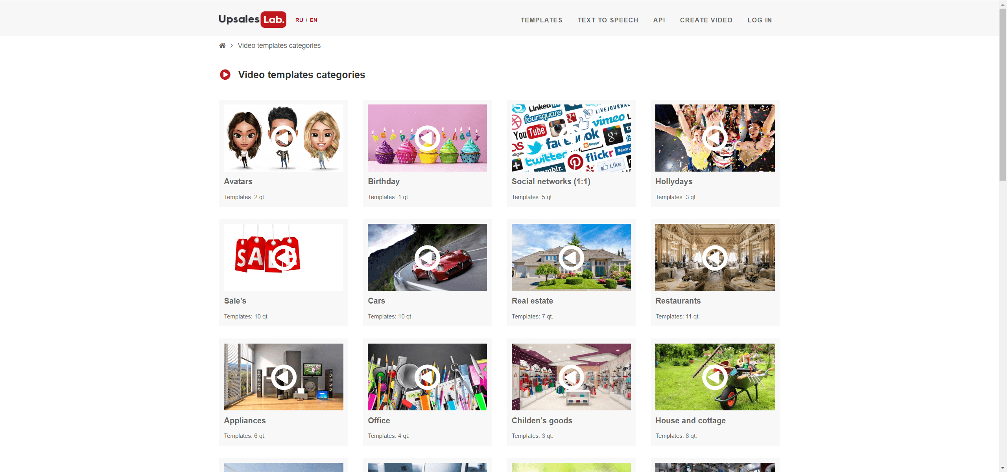Click LOG IN link

coord(760,20)
